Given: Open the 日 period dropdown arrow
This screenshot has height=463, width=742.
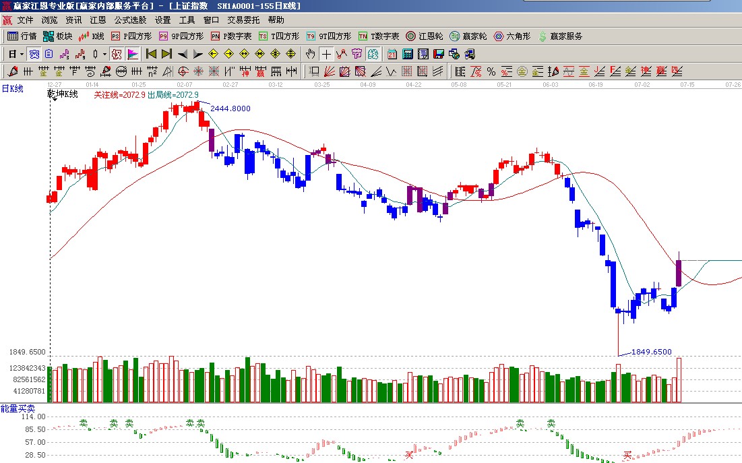Looking at the screenshot, I should click(x=22, y=54).
